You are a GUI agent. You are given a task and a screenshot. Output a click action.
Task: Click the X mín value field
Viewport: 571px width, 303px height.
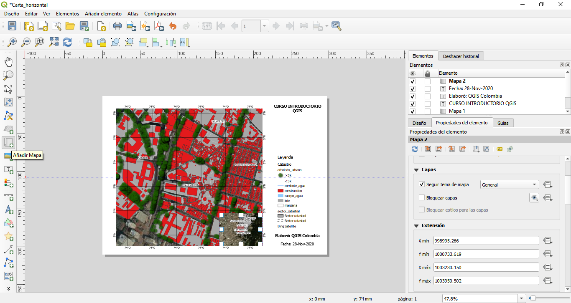tap(486, 241)
